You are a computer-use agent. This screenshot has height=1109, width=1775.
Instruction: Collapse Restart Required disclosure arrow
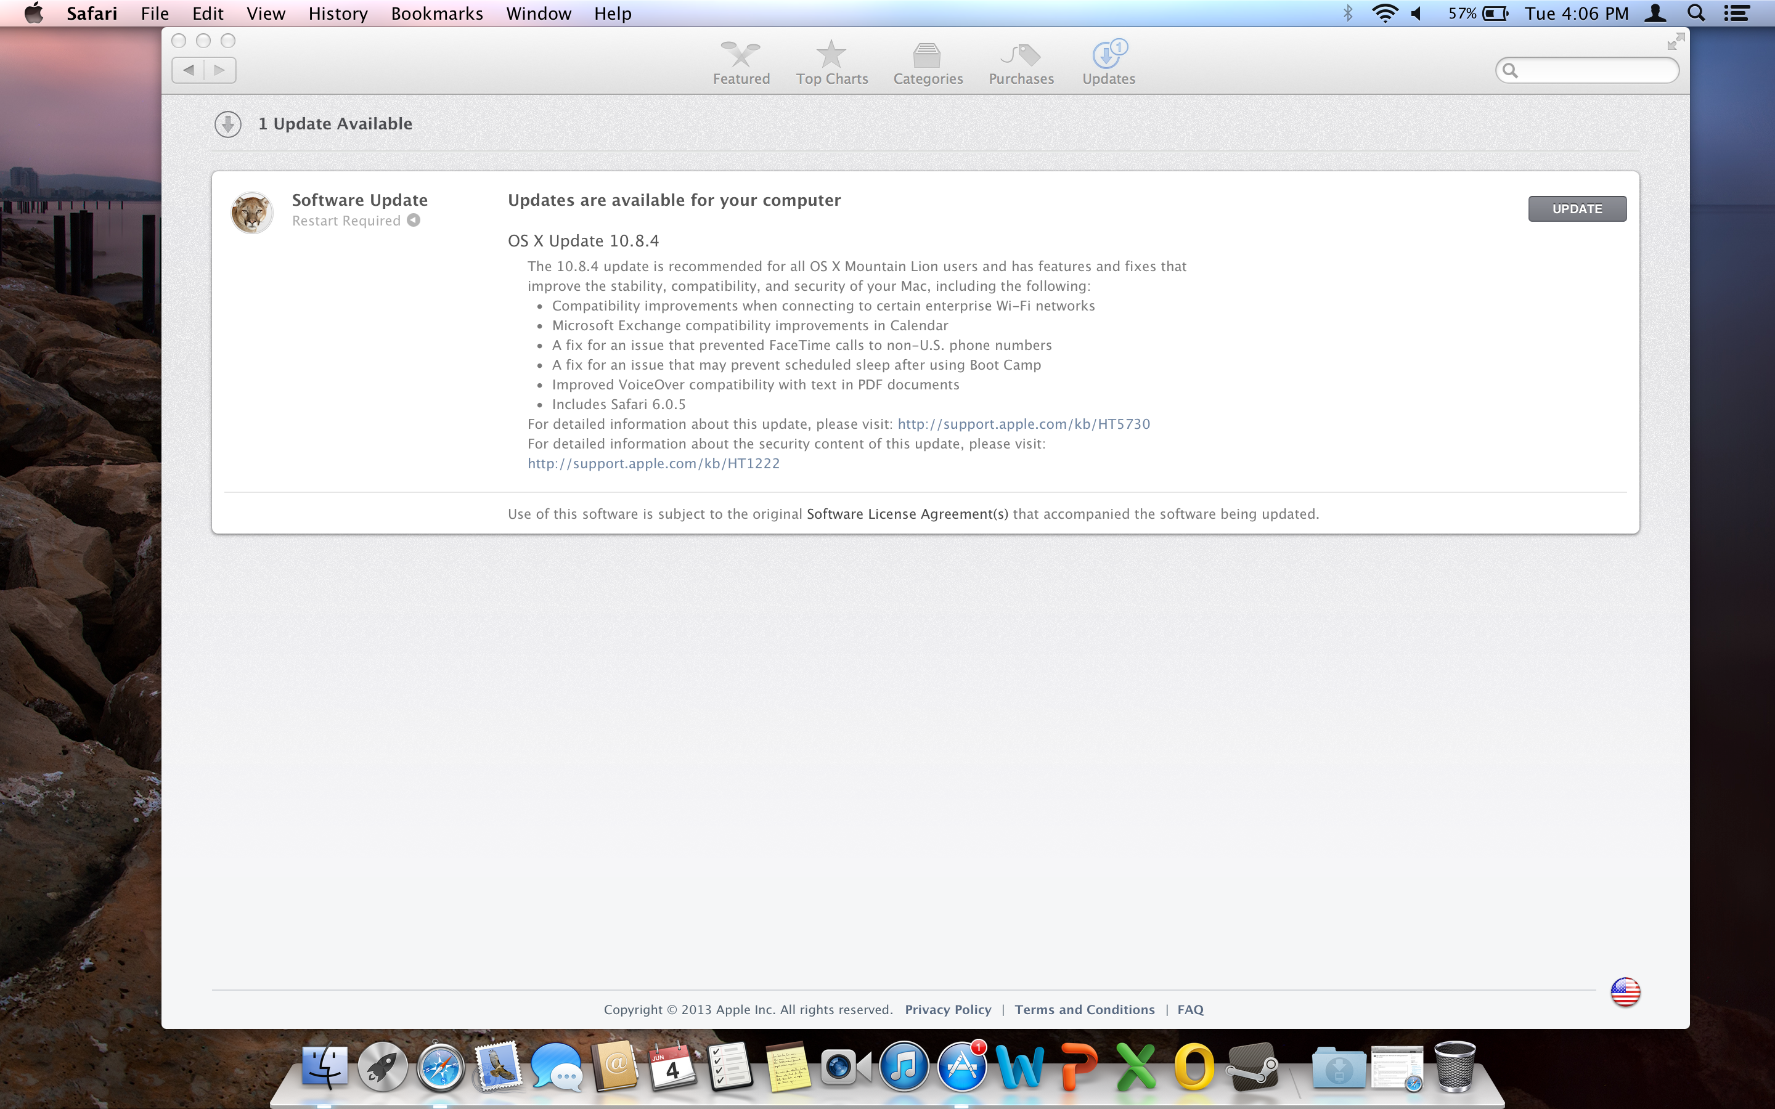point(414,221)
